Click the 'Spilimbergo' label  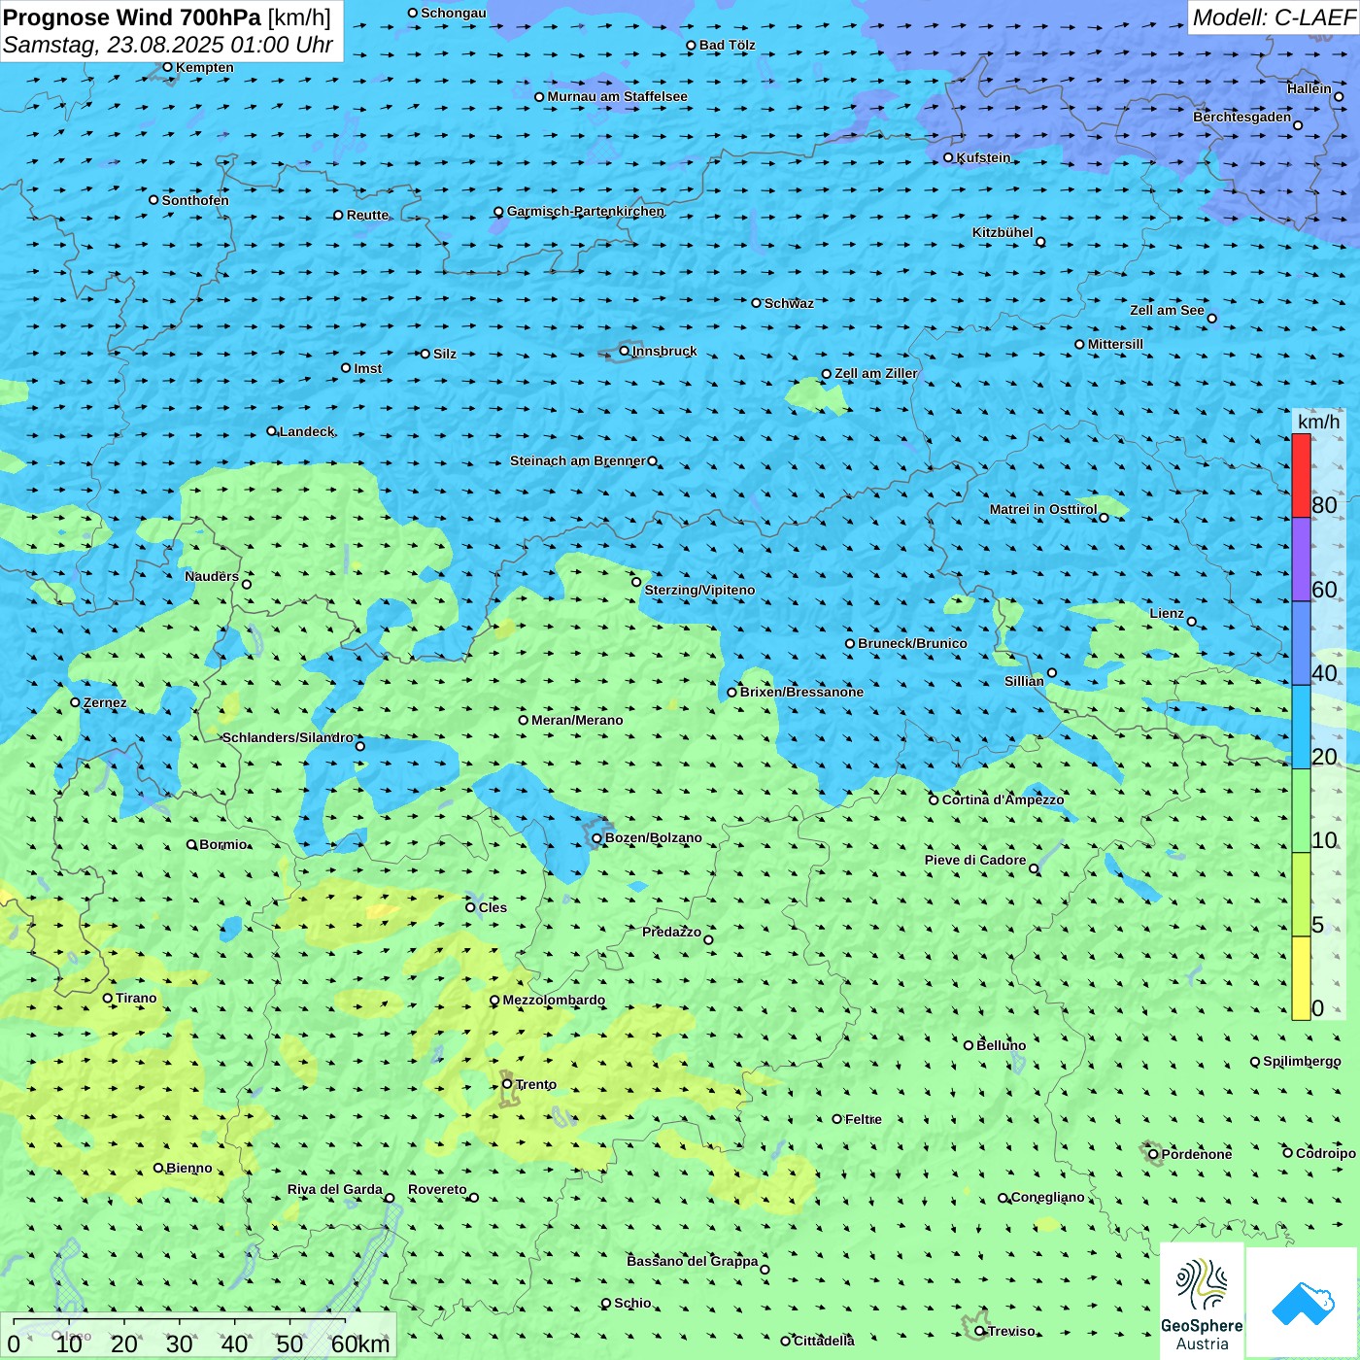click(x=1302, y=1061)
